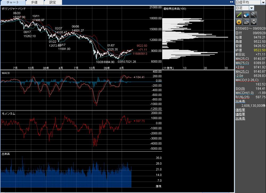Print the chart using the printer icon
The image size is (266, 193).
(253, 22)
